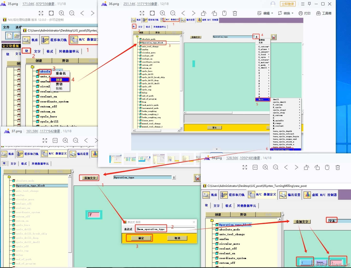Fit 36.png image to window
The image size is (351, 268).
point(152,13)
